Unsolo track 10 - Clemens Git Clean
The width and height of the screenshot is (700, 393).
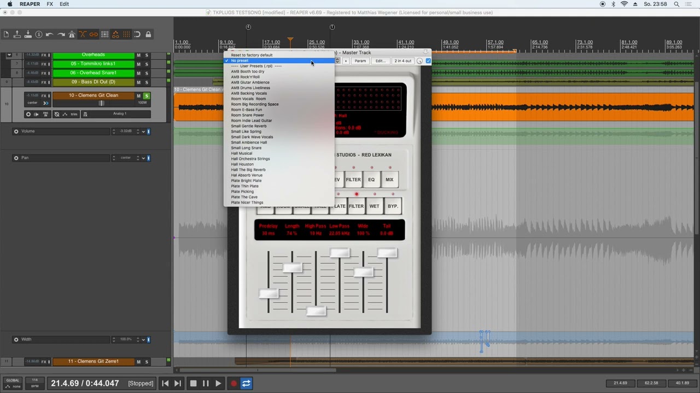coord(146,96)
